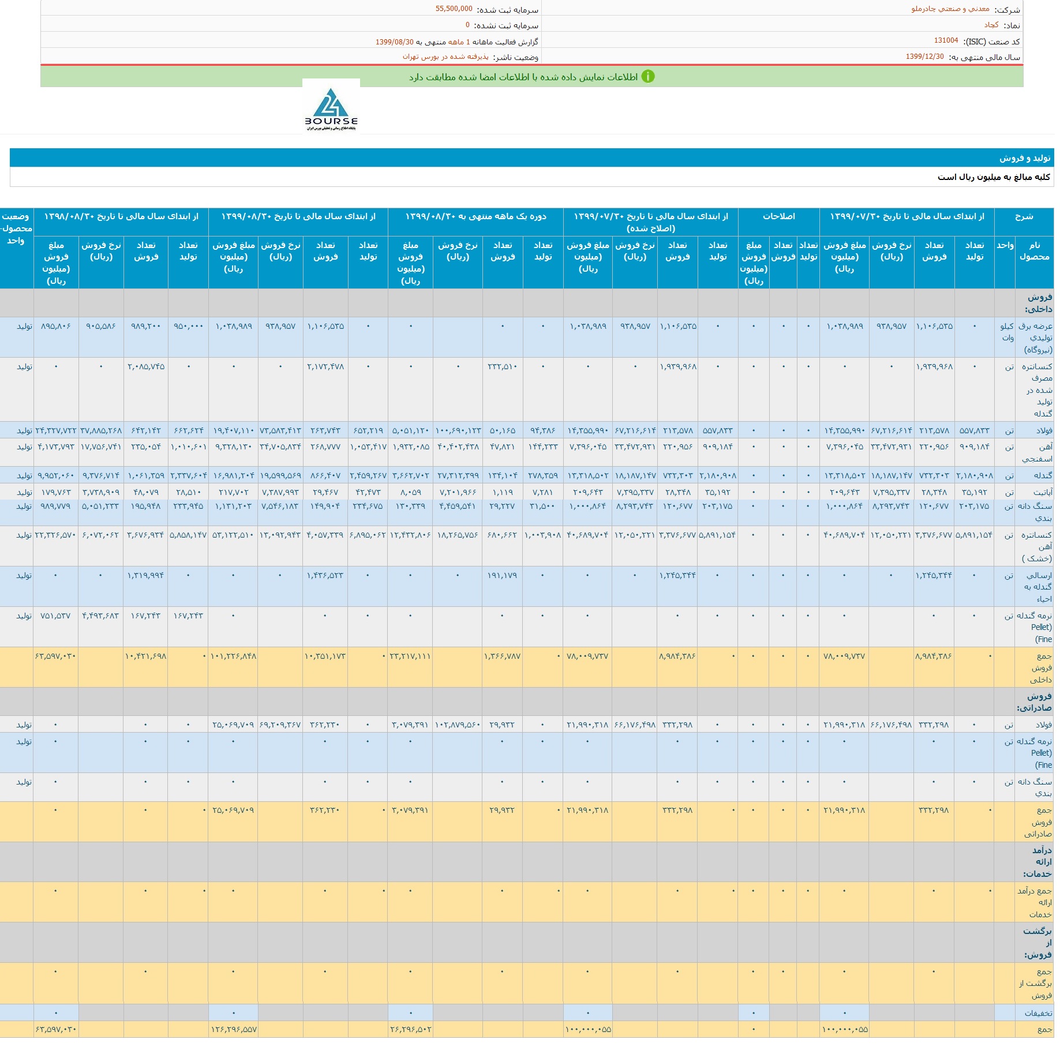Click grand total cell ۲۶,۲۹۶,۵۰۲
The width and height of the screenshot is (1060, 1058).
[410, 1029]
